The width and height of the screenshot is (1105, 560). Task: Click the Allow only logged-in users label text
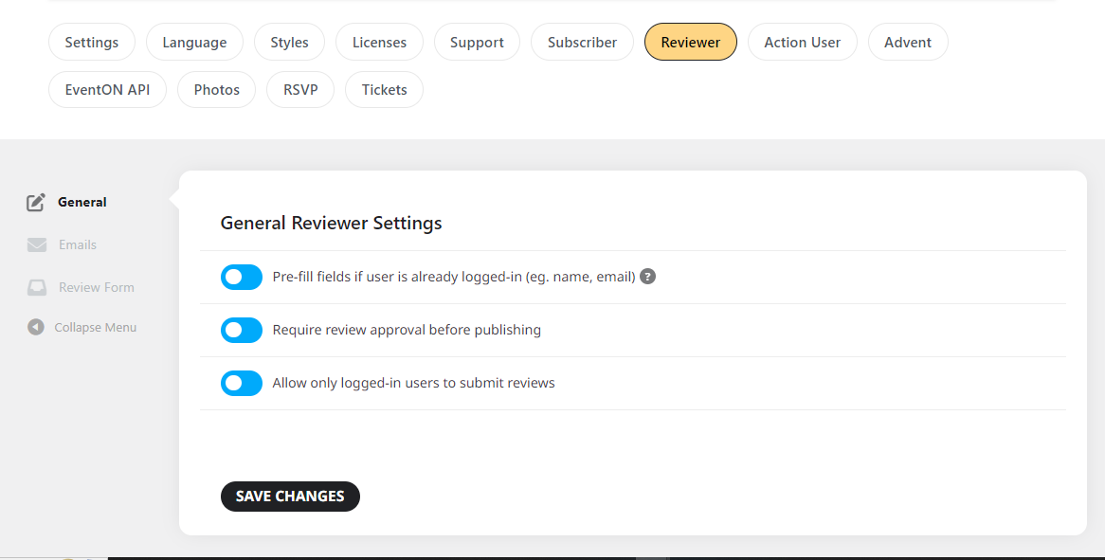click(414, 383)
